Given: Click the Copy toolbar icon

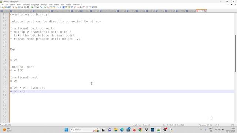Looking at the screenshot, I should click(25, 7).
